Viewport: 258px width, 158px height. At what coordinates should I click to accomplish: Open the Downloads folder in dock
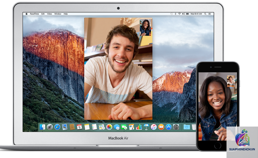point(187,127)
